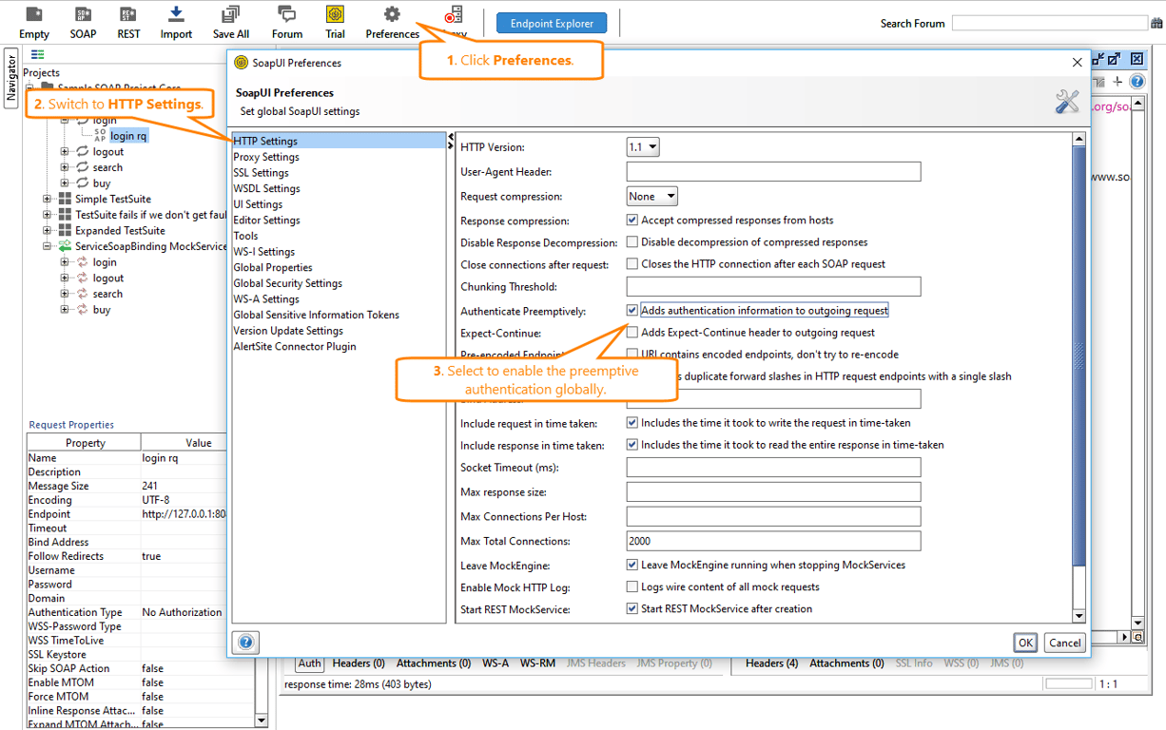Open the SoapUI Forum
1166x730 pixels.
click(x=286, y=21)
